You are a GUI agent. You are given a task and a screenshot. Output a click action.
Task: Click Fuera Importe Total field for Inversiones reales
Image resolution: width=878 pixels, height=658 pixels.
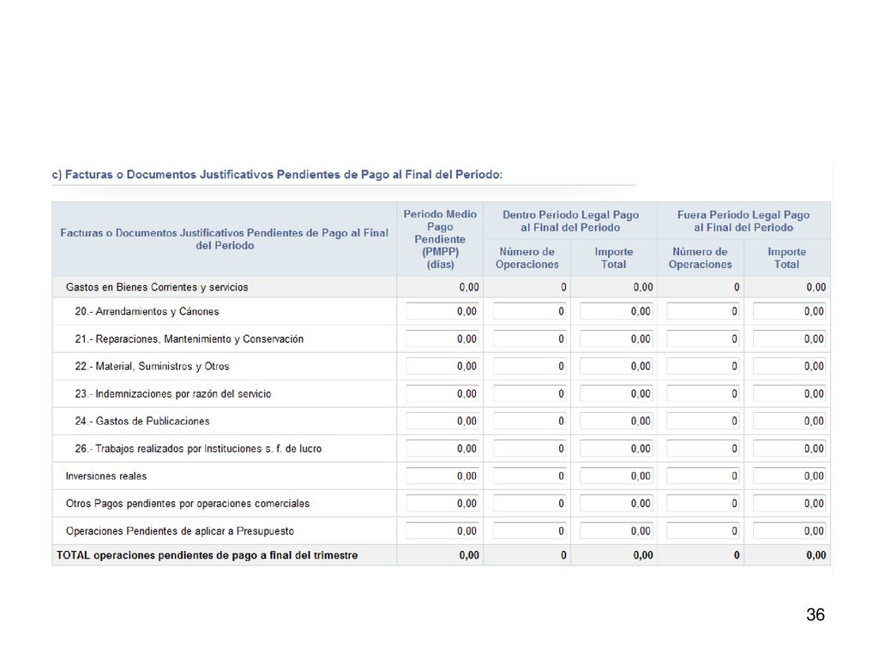(x=790, y=476)
